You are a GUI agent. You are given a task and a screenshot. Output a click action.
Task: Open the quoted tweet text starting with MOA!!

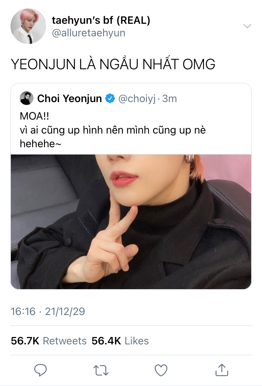pos(113,130)
